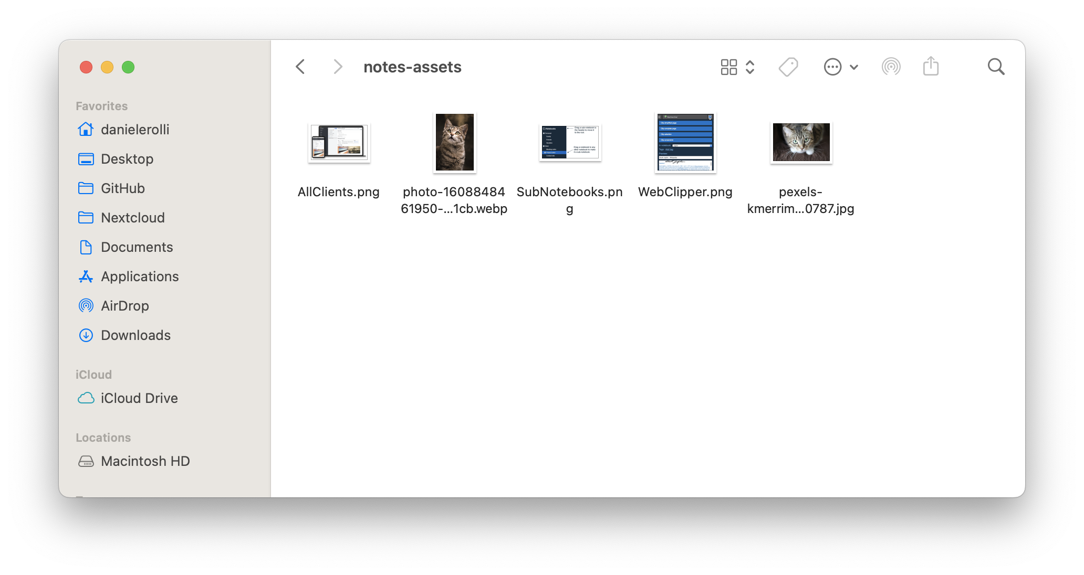Navigate to GitHub in Favorites

[122, 188]
